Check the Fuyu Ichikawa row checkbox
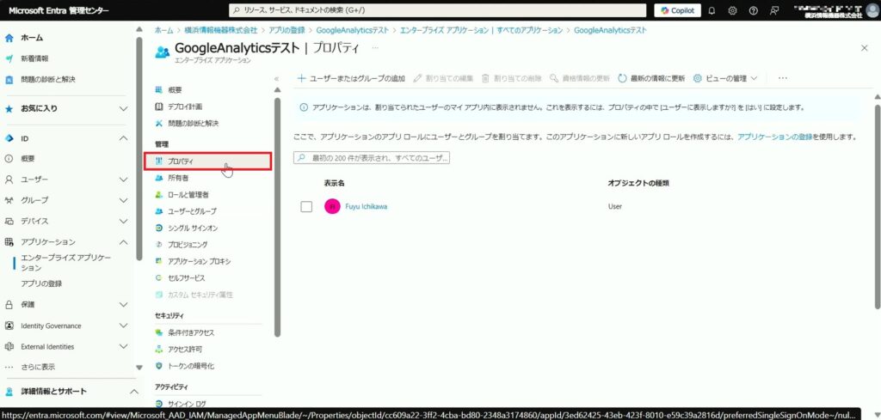The height and width of the screenshot is (420, 881). click(306, 207)
